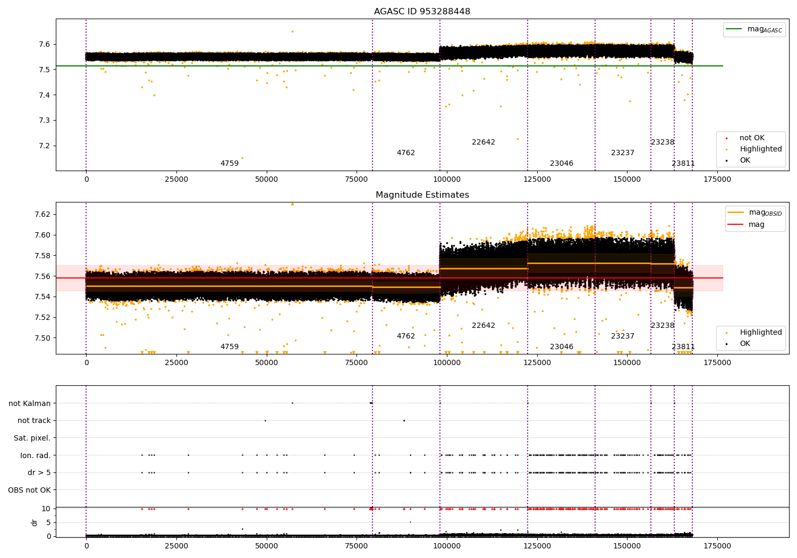Click the "Sat. pixel." row label
Image resolution: width=797 pixels, height=558 pixels.
coord(32,438)
